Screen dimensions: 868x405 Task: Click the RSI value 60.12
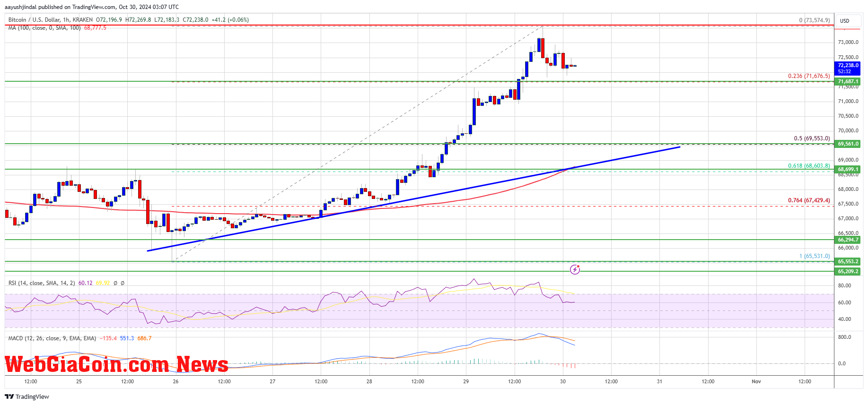[85, 283]
